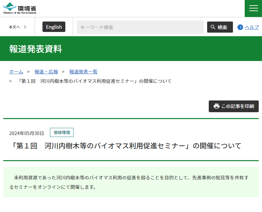The width and height of the screenshot is (262, 212).
Task: Click inside the キーワード検索 search field
Action: [140, 27]
